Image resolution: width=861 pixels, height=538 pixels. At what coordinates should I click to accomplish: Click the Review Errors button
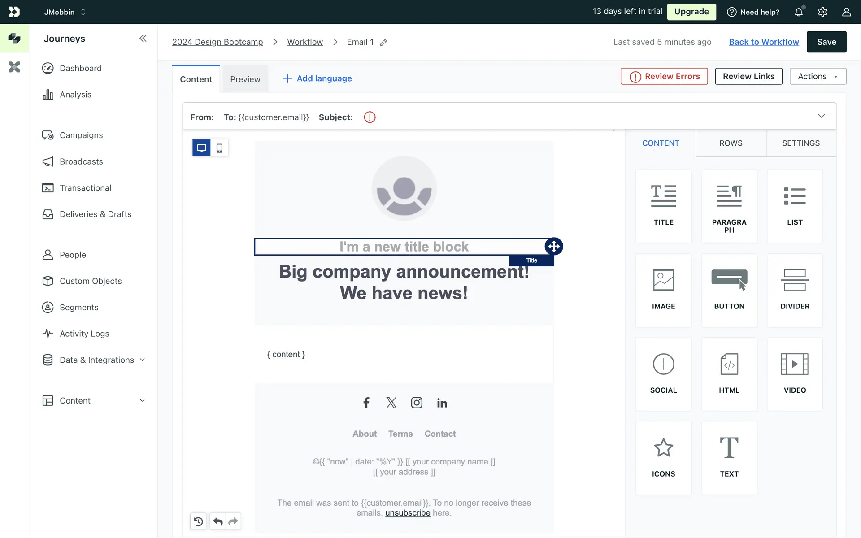[x=664, y=76]
